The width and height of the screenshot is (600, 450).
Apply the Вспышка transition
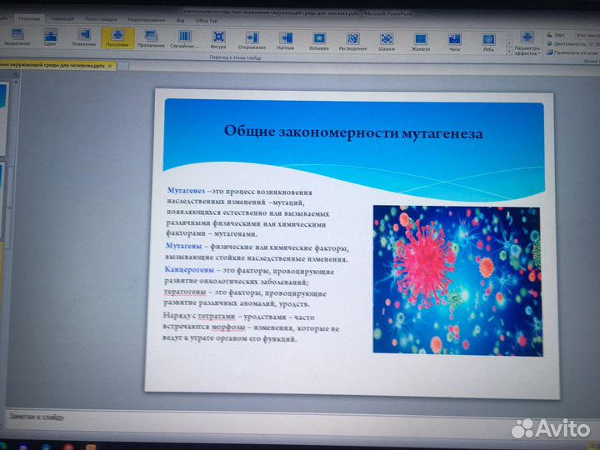[319, 41]
